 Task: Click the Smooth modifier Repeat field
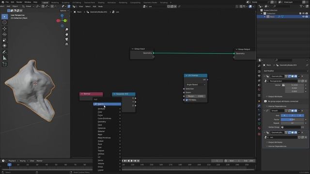(293, 123)
